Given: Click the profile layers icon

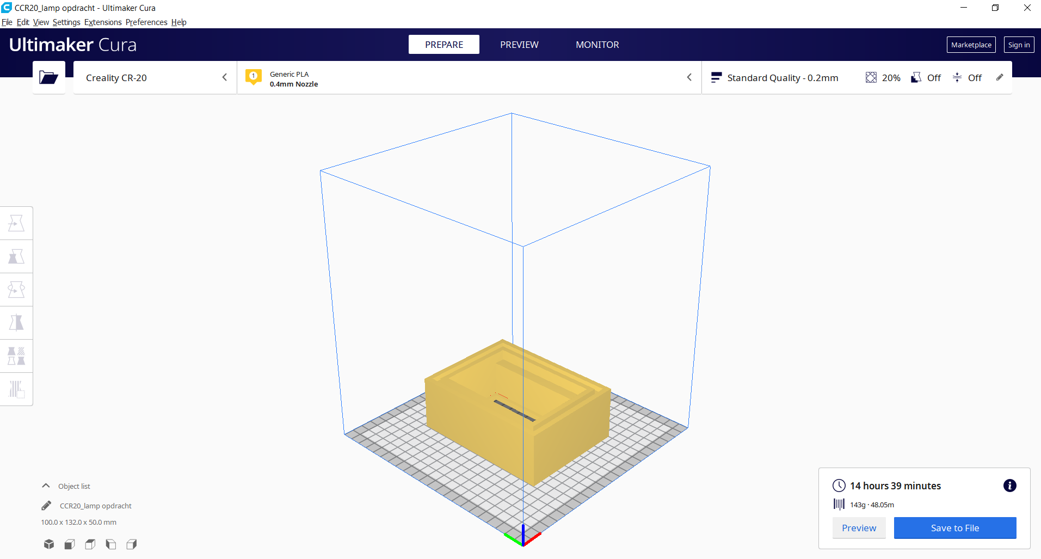Looking at the screenshot, I should pyautogui.click(x=716, y=78).
